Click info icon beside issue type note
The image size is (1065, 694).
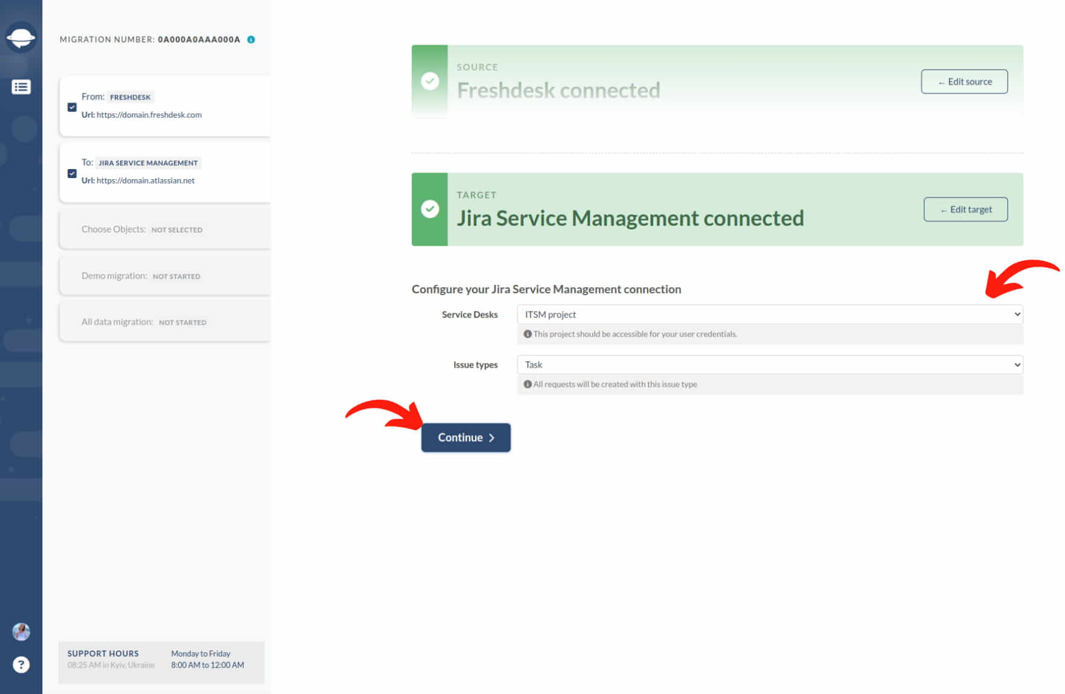[x=528, y=384]
